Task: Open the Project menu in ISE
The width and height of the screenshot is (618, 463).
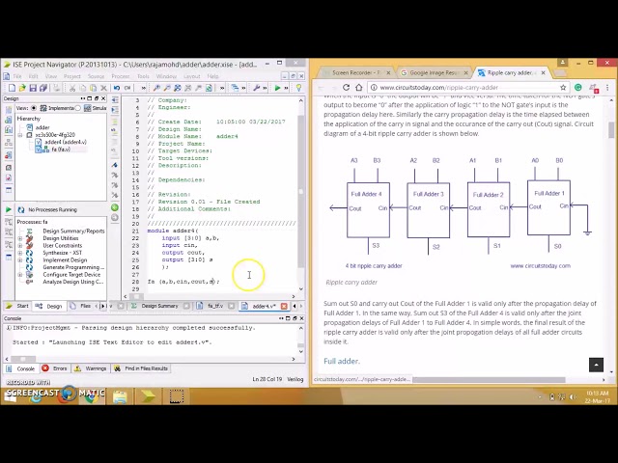Action: (71, 76)
